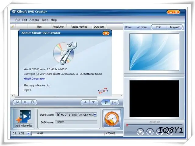Close the Xilisoft DVD Creator window
Image resolution: width=195 pixels, height=146 pixels.
[176, 12]
